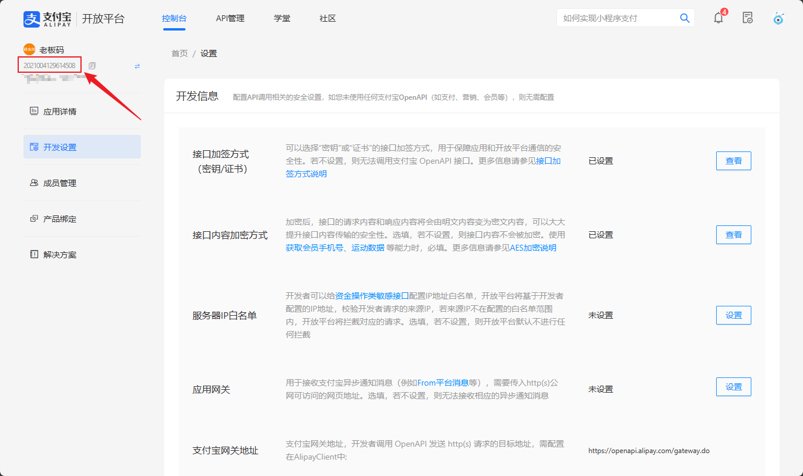Click the 首页 breadcrumb link
This screenshot has width=803, height=476.
pyautogui.click(x=180, y=53)
